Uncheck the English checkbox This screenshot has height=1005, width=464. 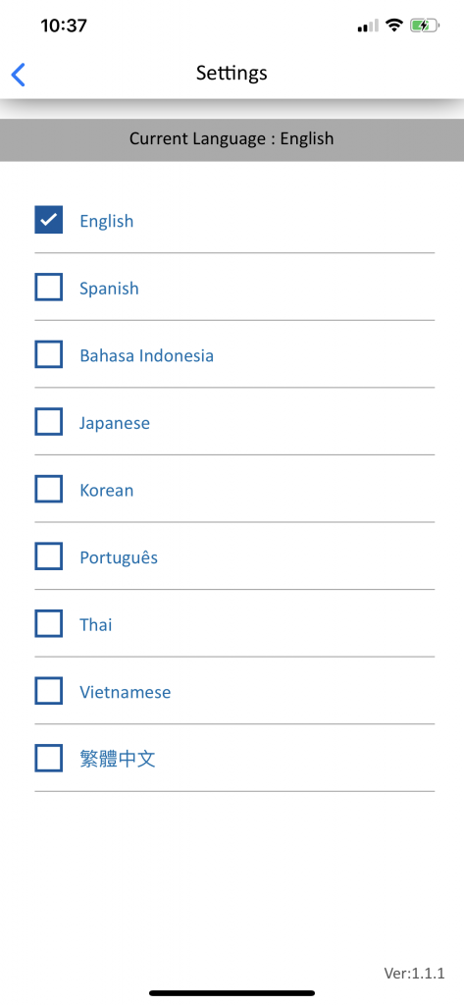pos(49,220)
